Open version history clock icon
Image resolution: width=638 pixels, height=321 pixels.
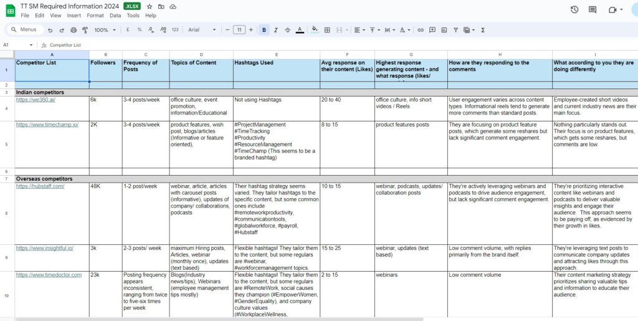(574, 10)
